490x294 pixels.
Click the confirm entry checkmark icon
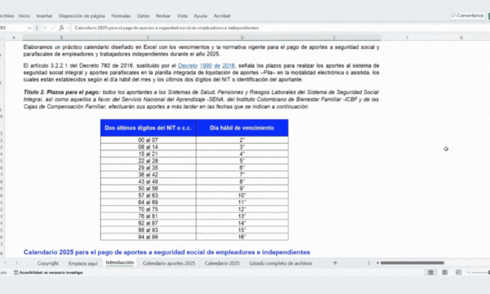[x=52, y=28]
